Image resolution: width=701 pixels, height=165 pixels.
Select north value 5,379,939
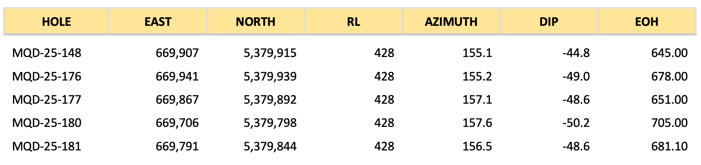270,77
